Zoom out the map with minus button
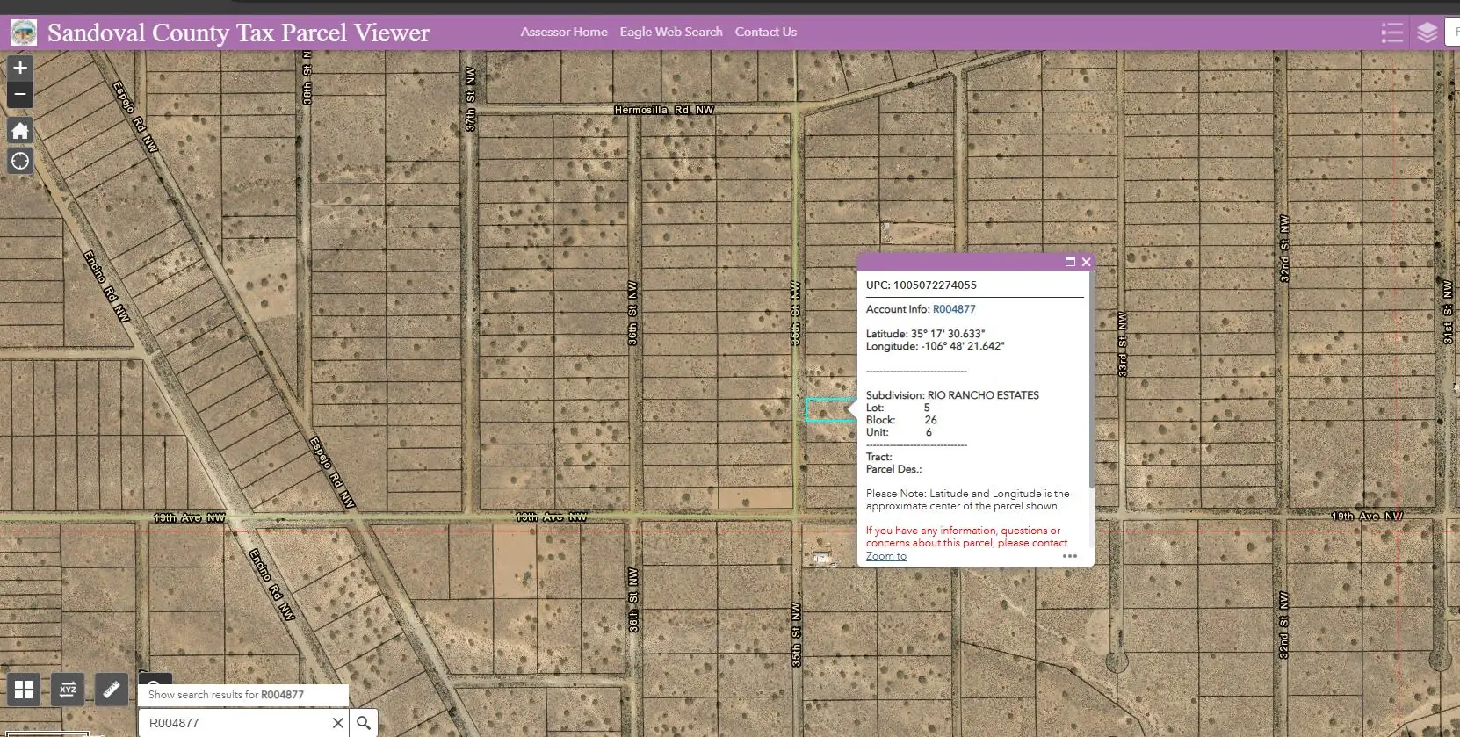 click(x=20, y=94)
